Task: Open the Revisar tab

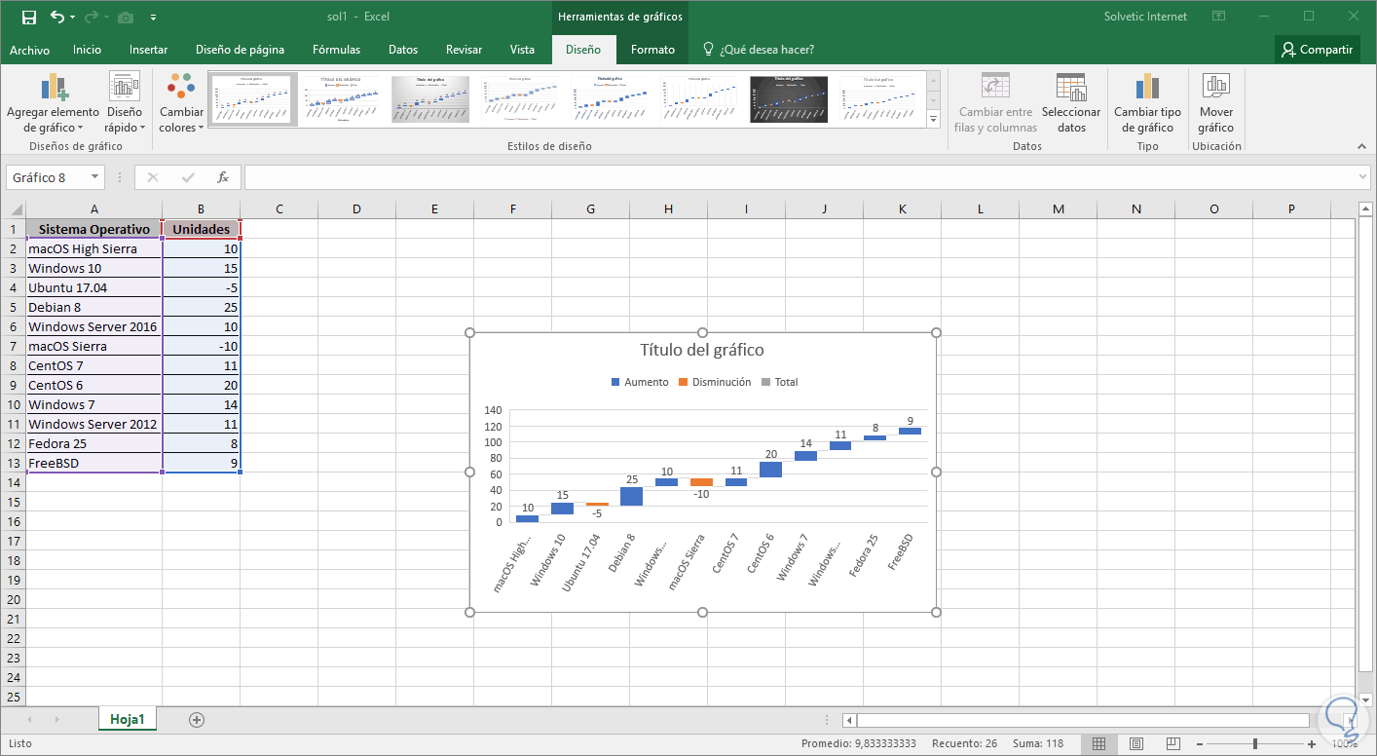Action: point(464,50)
